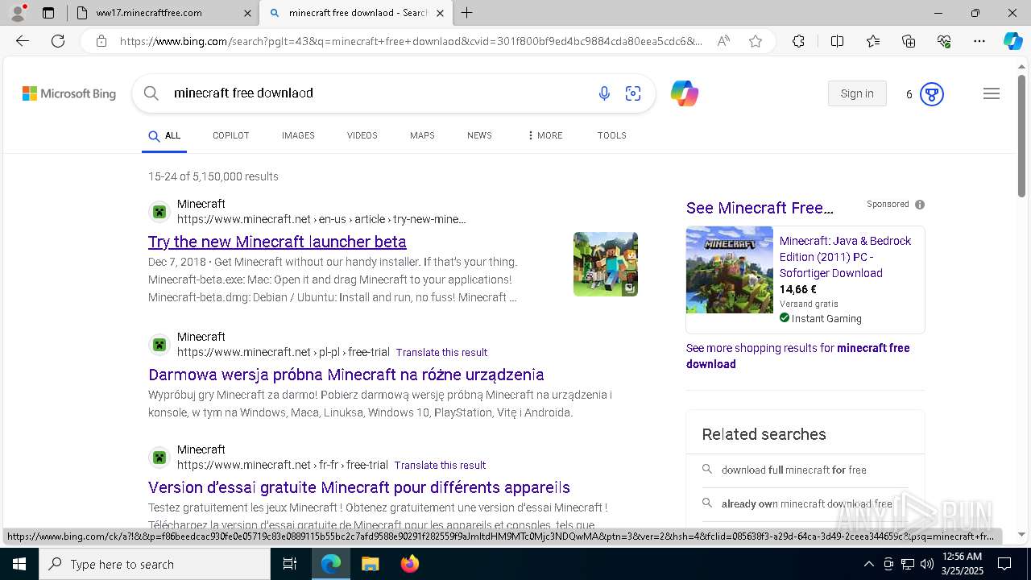Switch to the NEWS tab

click(479, 135)
